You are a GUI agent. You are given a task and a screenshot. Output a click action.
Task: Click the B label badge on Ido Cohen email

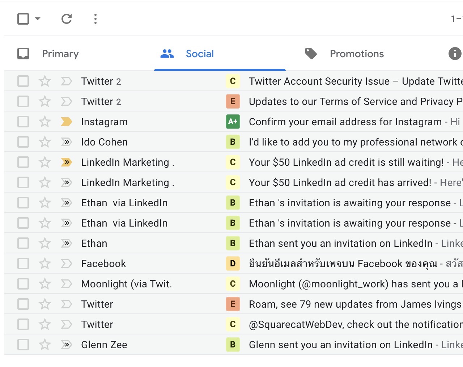(x=233, y=142)
